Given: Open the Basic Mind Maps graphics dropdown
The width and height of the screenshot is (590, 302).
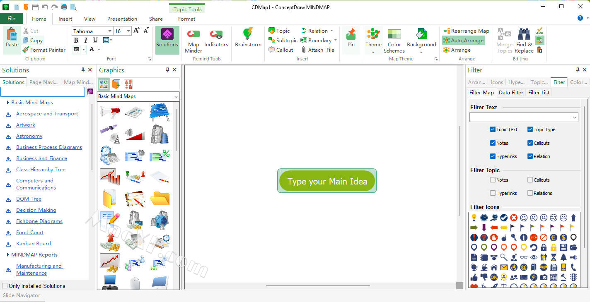Looking at the screenshot, I should pos(175,96).
